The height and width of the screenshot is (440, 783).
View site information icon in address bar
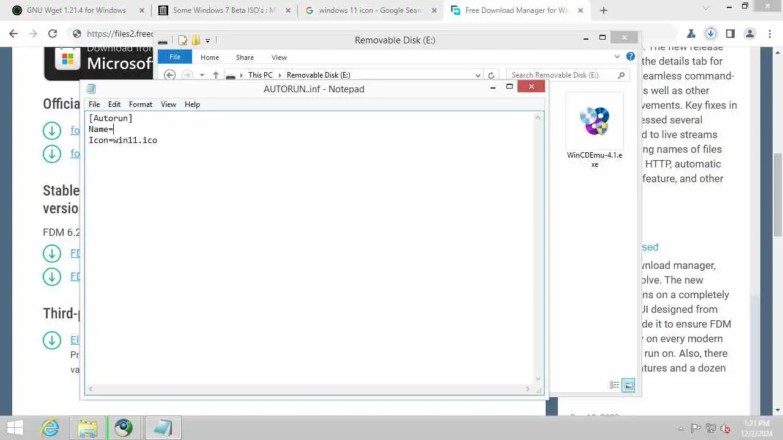pos(77,34)
